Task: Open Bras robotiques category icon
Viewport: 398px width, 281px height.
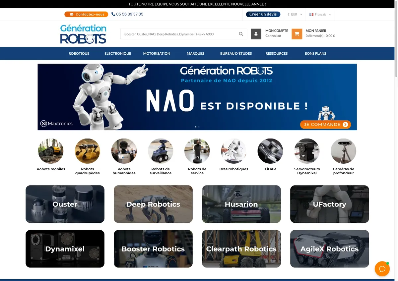Action: [x=234, y=151]
